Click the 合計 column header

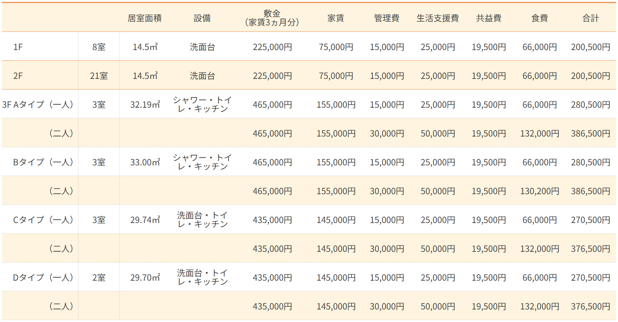(x=590, y=18)
